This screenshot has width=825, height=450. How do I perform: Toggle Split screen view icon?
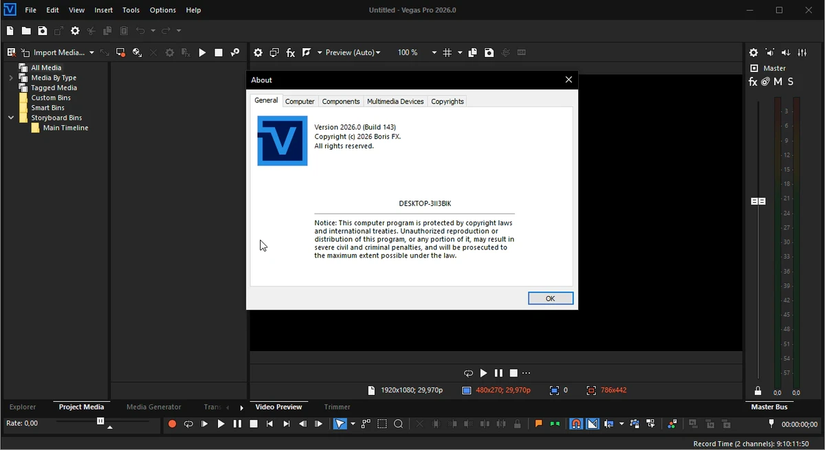tap(307, 53)
